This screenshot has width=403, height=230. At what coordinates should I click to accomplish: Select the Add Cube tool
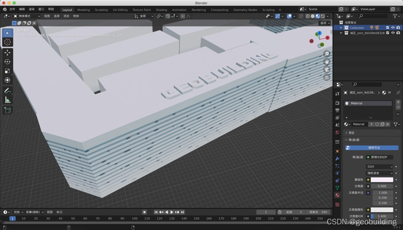click(7, 110)
